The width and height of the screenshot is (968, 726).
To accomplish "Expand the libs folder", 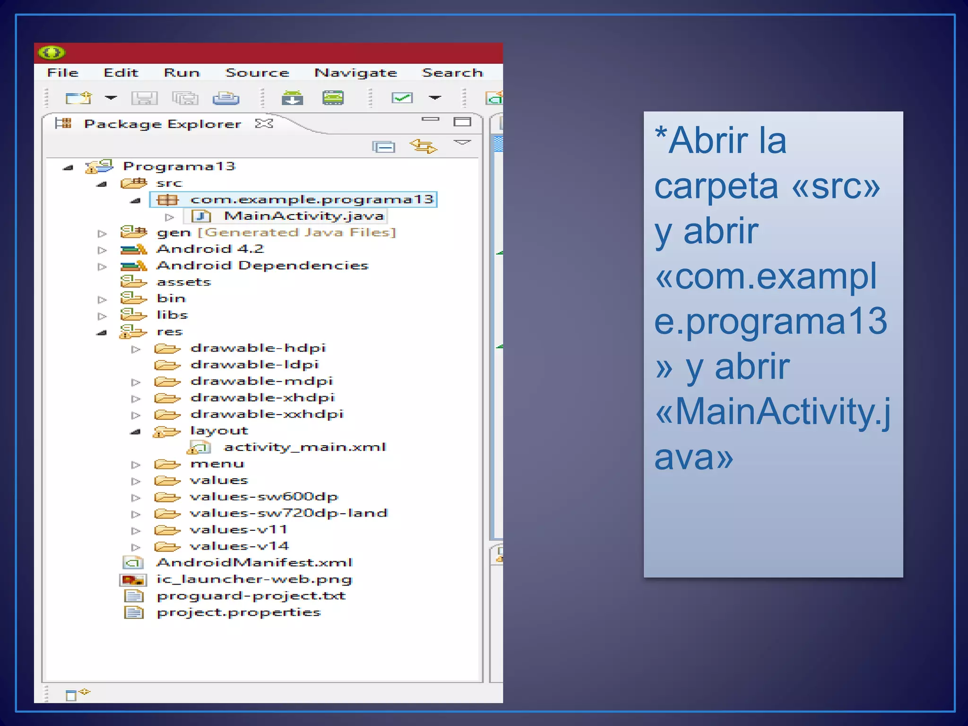I will 102,316.
